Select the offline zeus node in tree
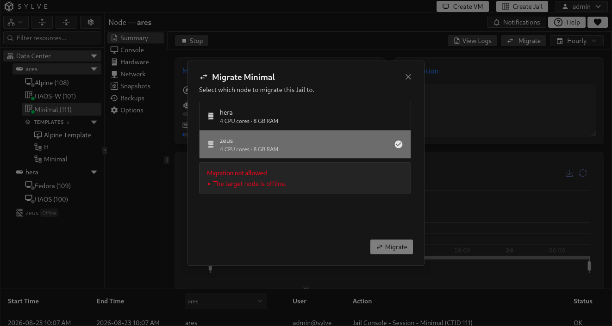Screen dimensions: 612x326 pos(37,213)
